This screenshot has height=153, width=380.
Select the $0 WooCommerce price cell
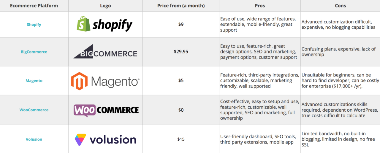[x=181, y=110]
